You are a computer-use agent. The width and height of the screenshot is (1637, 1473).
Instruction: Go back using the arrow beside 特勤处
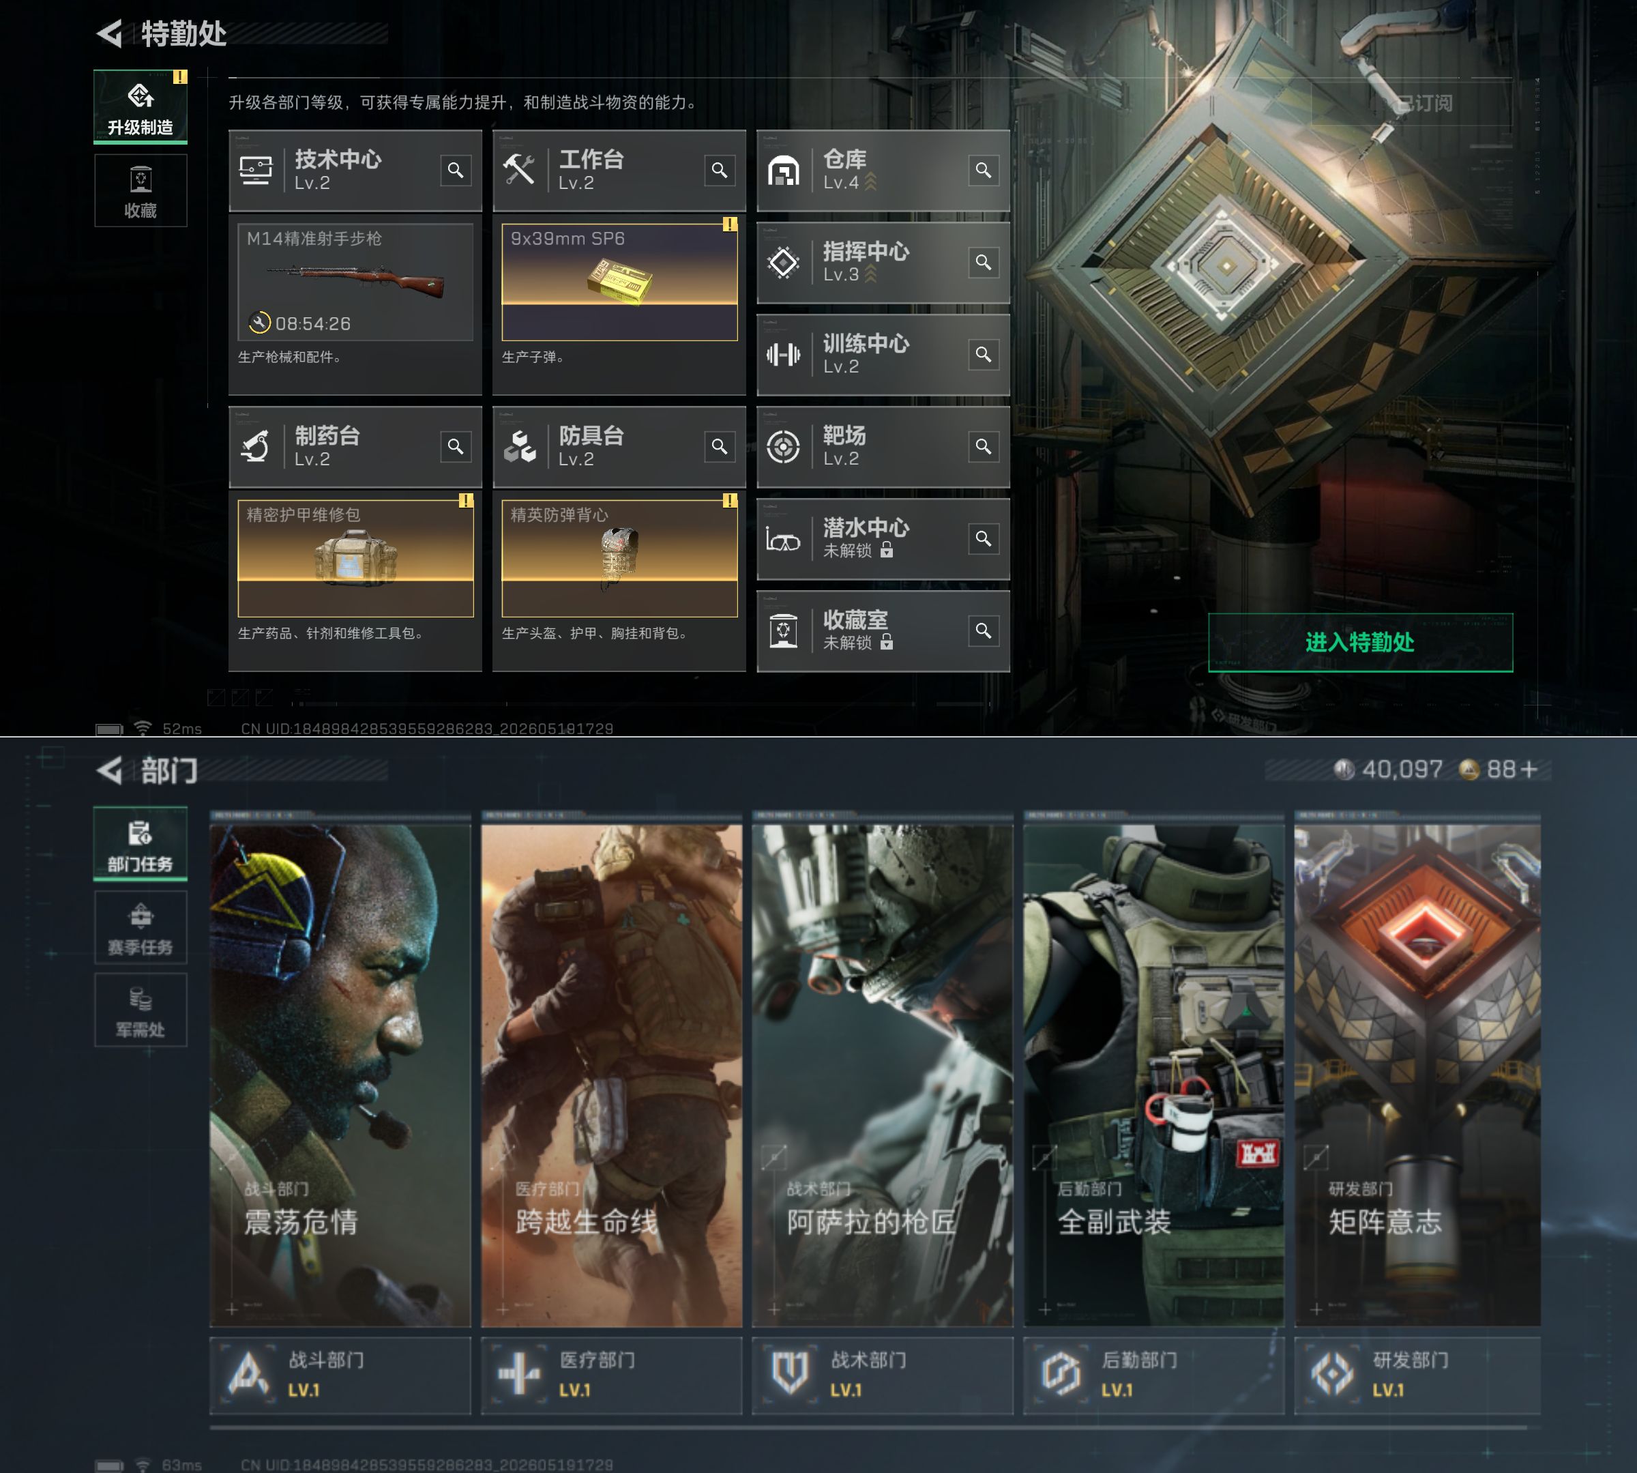(110, 33)
